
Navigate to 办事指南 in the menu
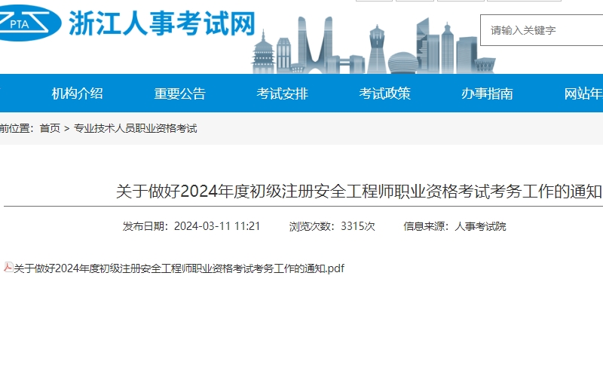point(487,93)
